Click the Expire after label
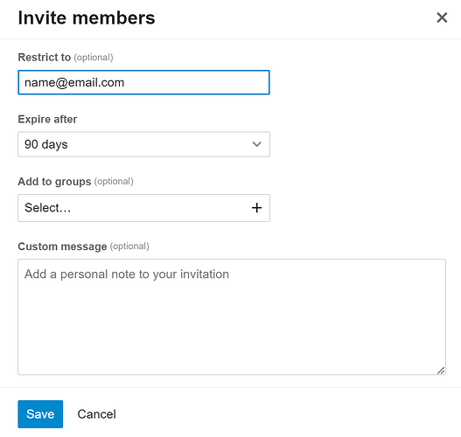This screenshot has width=461, height=437. pos(47,119)
